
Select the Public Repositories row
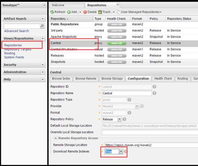coord(123,24)
